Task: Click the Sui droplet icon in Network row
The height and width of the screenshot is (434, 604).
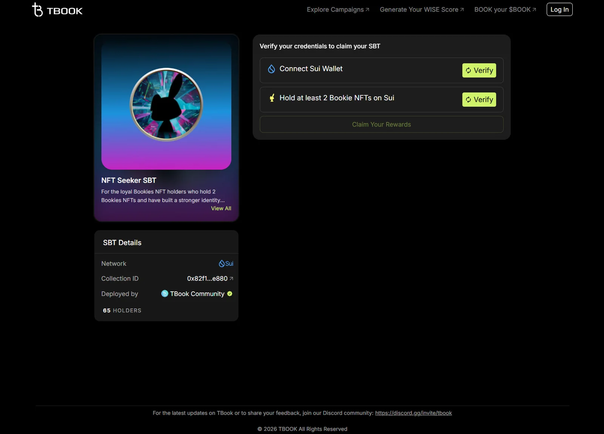Action: coord(222,263)
